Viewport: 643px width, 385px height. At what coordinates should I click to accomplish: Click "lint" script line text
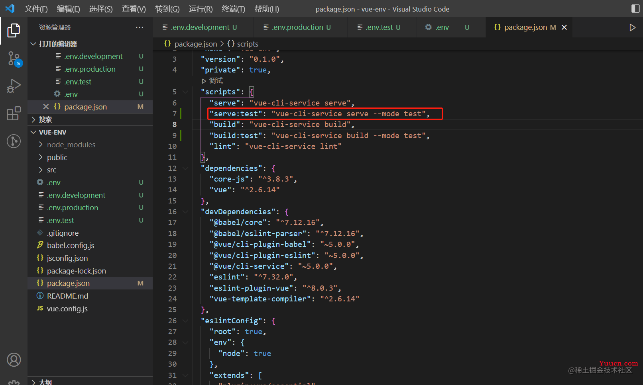275,147
